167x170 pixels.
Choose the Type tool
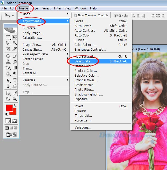click(15, 80)
